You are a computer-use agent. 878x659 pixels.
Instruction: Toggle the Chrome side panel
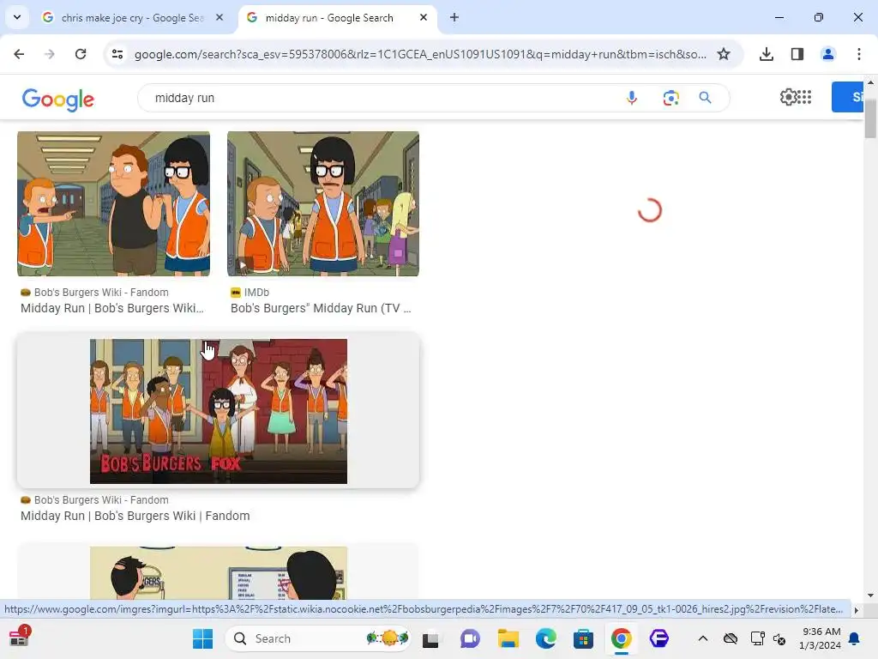point(797,54)
